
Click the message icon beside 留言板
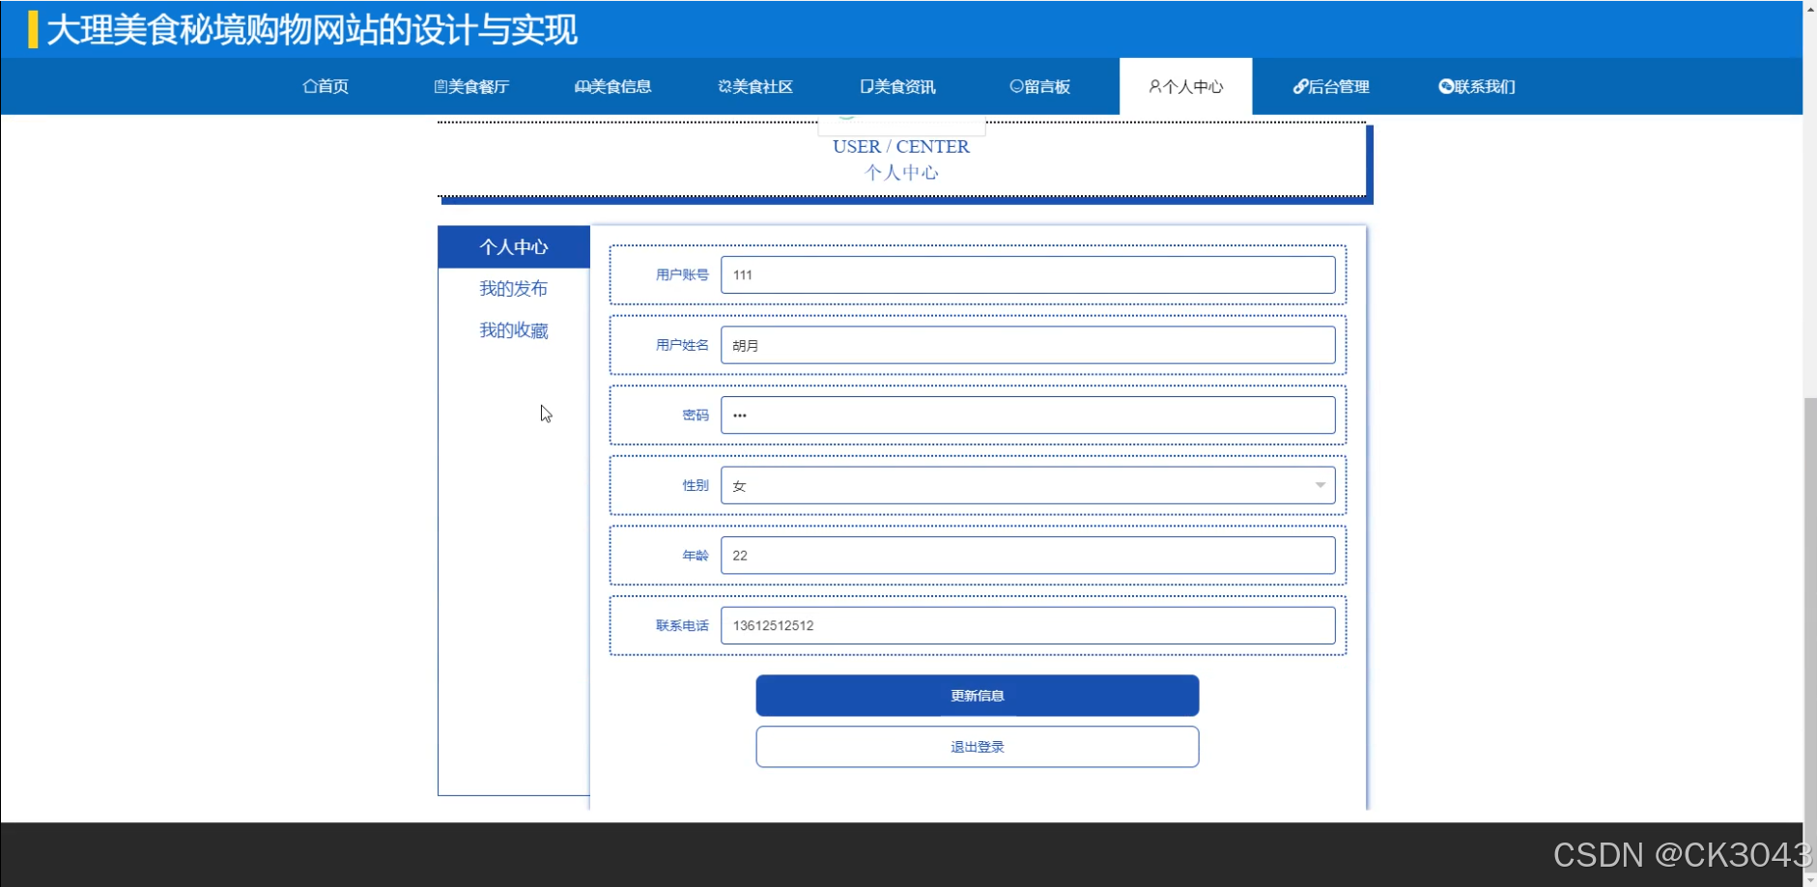(1016, 86)
